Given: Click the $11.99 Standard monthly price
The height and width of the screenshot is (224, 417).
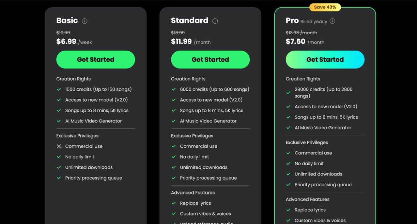Looking at the screenshot, I should [x=181, y=42].
